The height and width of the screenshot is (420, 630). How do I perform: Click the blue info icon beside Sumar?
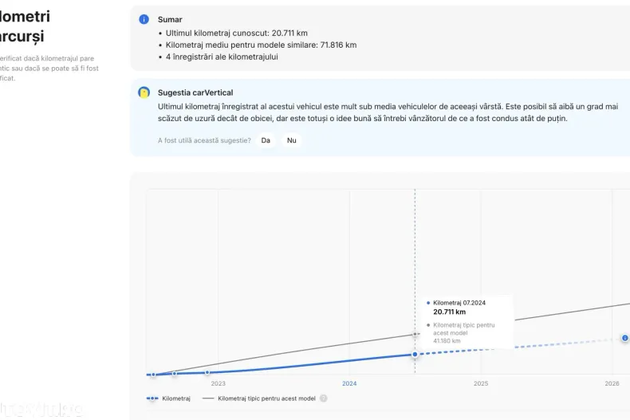(144, 19)
